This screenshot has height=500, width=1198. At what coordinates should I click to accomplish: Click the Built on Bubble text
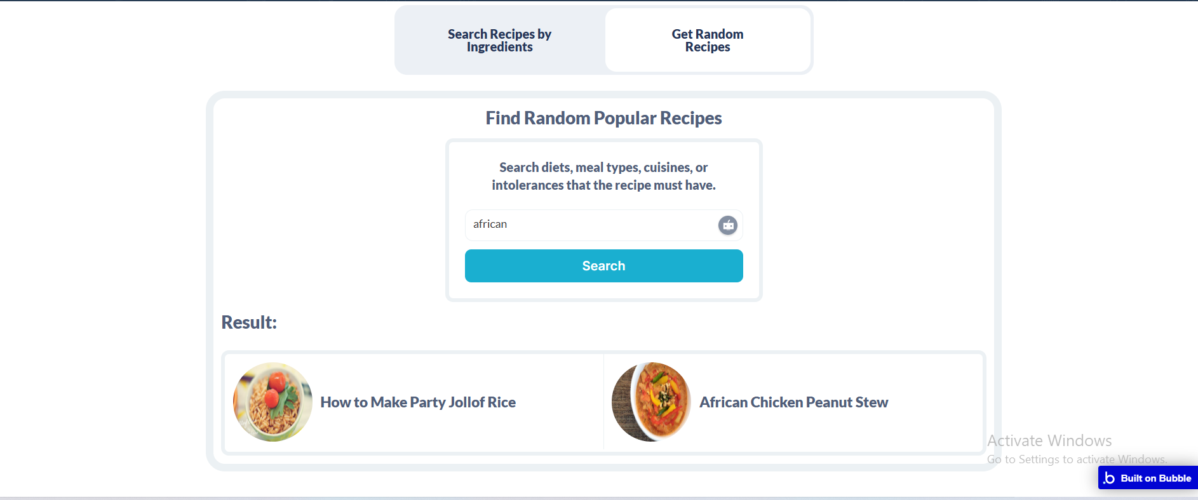coord(1155,478)
